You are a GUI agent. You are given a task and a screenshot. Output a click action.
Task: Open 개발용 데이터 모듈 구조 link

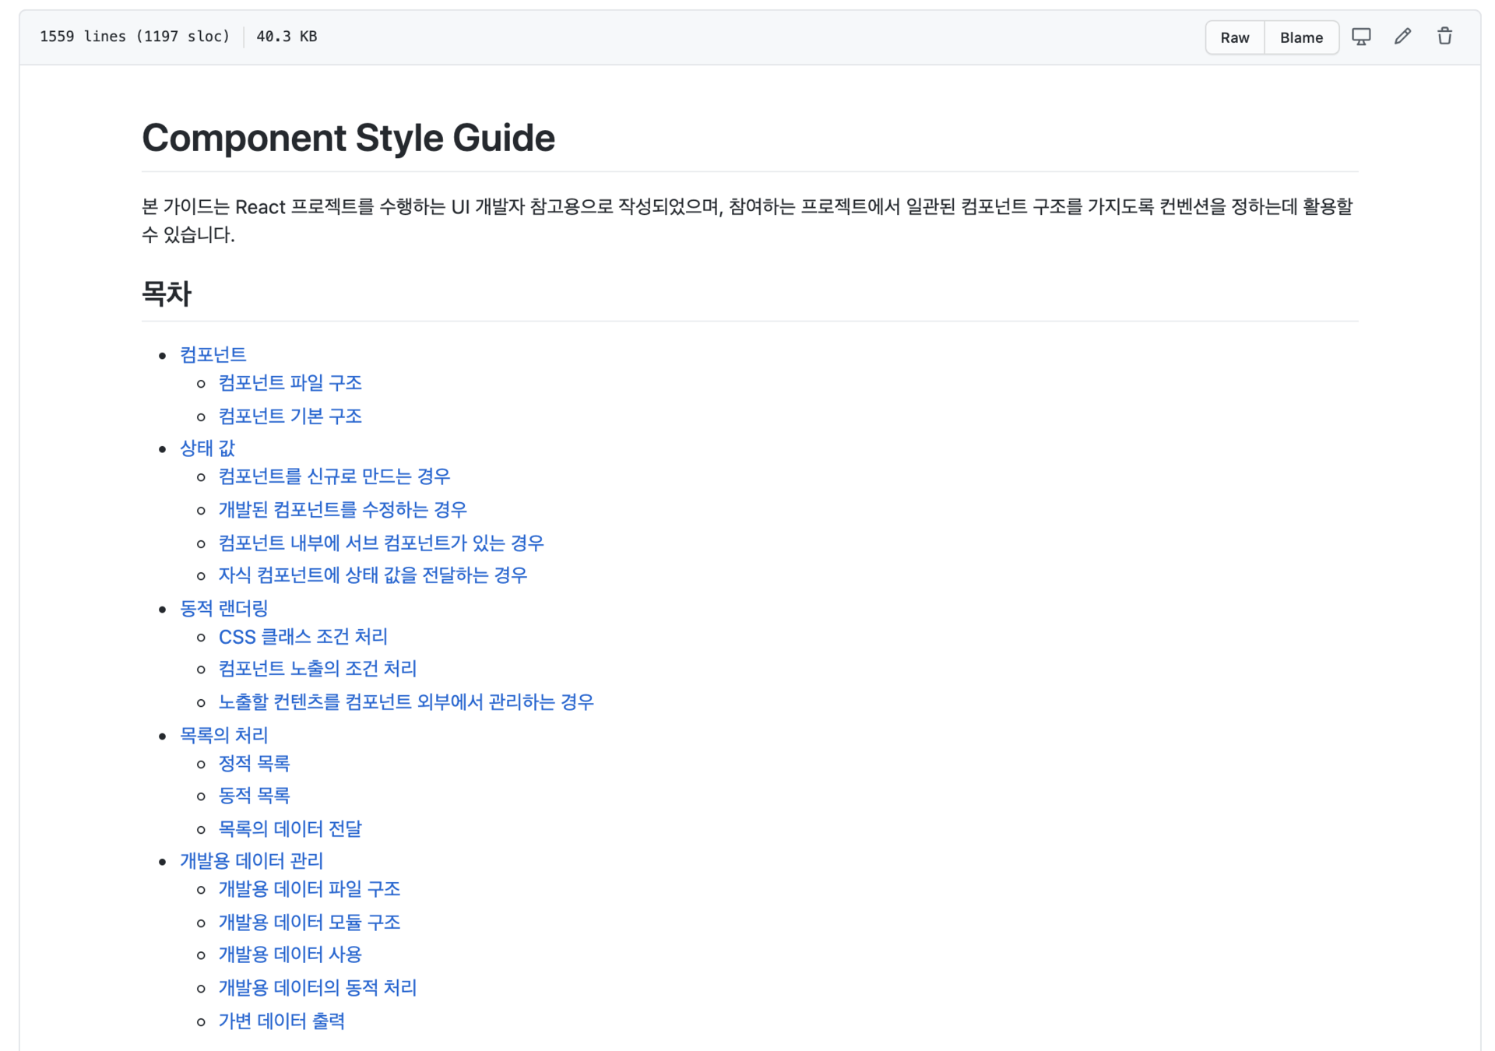[x=309, y=923]
